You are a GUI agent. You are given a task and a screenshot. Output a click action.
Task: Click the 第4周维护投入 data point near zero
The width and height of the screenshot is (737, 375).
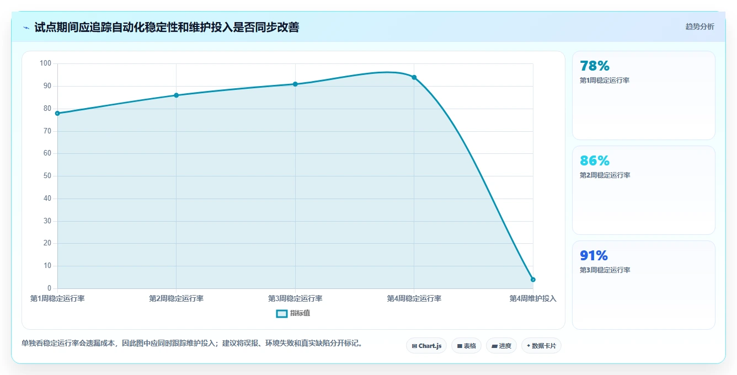(x=533, y=280)
